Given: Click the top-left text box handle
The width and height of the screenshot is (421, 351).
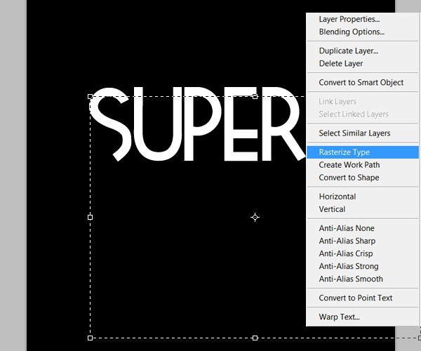Looking at the screenshot, I should click(90, 96).
